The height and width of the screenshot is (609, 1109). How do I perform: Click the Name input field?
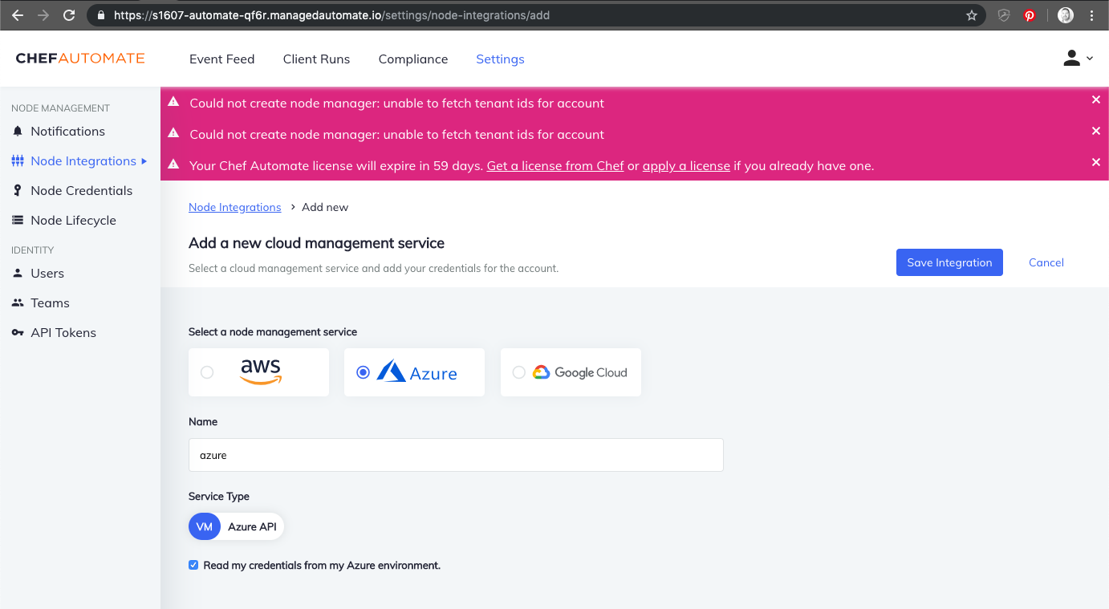(x=456, y=455)
